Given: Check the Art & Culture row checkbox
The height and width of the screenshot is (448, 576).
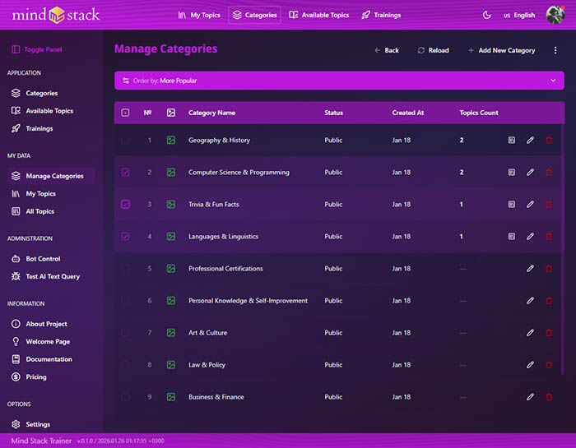Looking at the screenshot, I should pos(125,333).
